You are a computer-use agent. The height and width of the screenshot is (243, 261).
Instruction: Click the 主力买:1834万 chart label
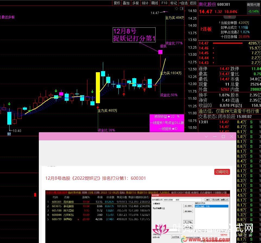pos(171,73)
